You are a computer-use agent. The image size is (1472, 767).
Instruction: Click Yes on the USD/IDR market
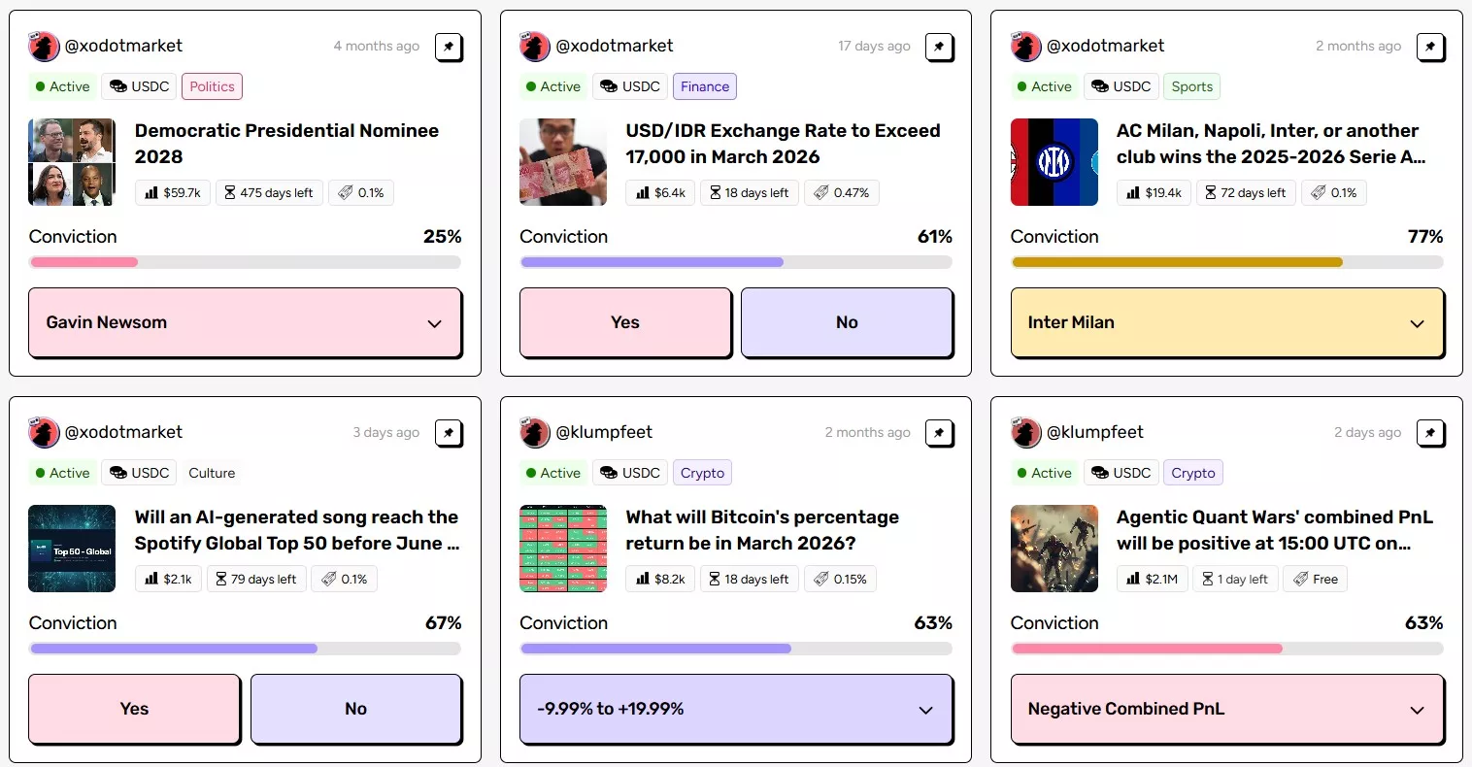(x=624, y=321)
